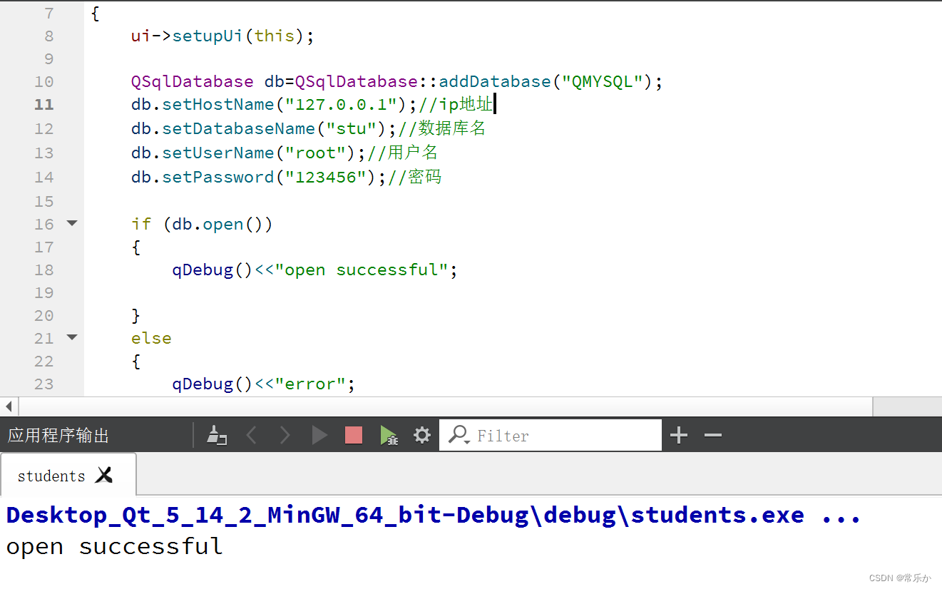Clear the application output pane
This screenshot has height=589, width=942.
tap(216, 435)
